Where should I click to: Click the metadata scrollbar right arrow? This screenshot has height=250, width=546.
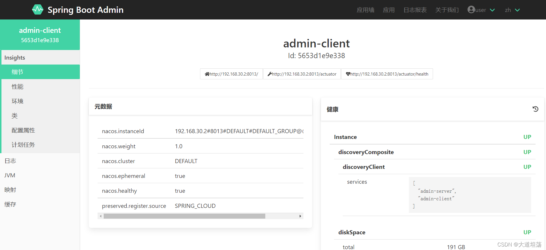coord(300,216)
